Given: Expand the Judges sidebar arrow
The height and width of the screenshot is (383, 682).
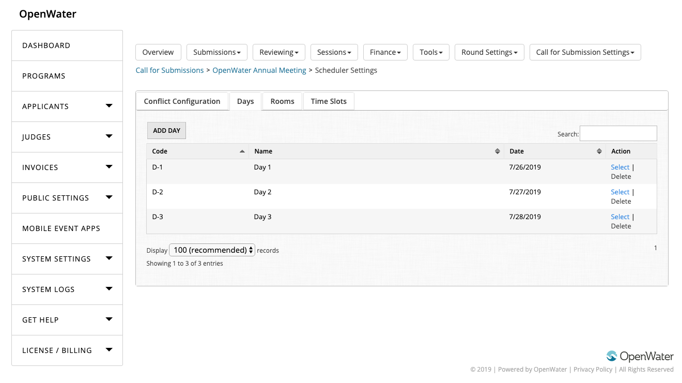Looking at the screenshot, I should point(109,136).
